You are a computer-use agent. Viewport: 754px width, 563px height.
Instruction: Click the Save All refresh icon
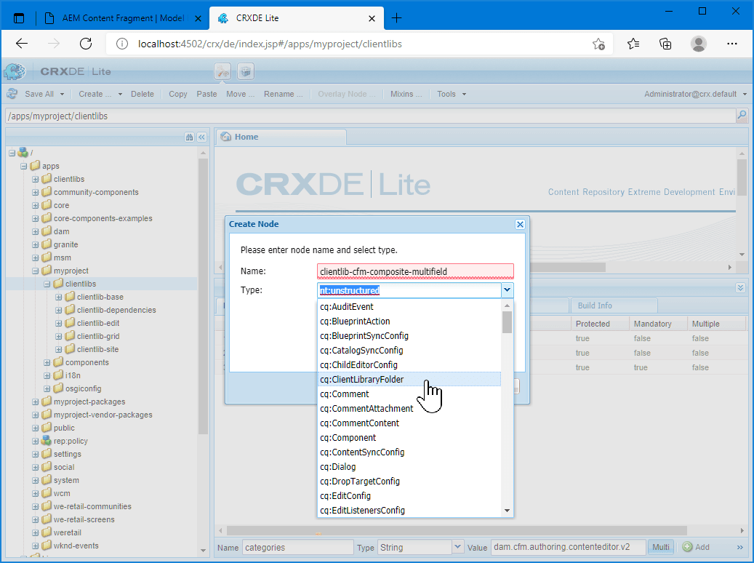tap(12, 94)
